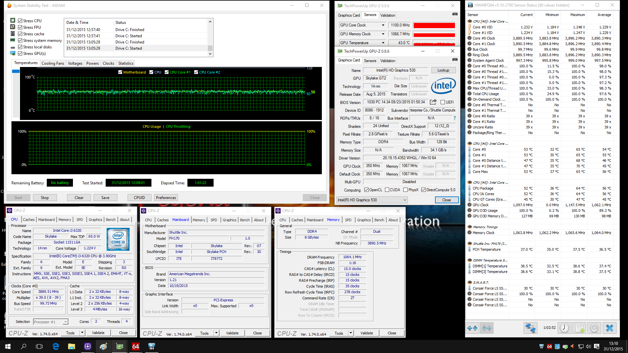Click HWiNFO expand columns arrows icon

(x=472, y=328)
